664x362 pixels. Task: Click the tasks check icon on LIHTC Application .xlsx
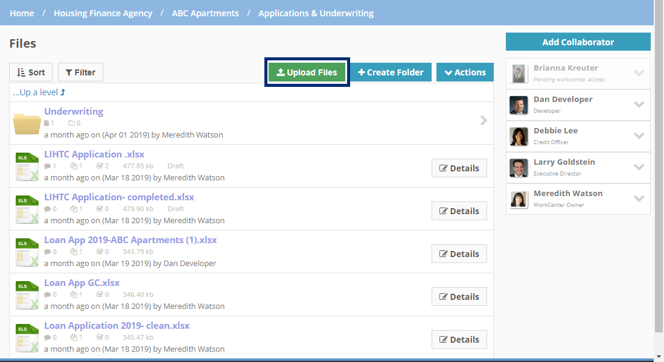(x=100, y=166)
